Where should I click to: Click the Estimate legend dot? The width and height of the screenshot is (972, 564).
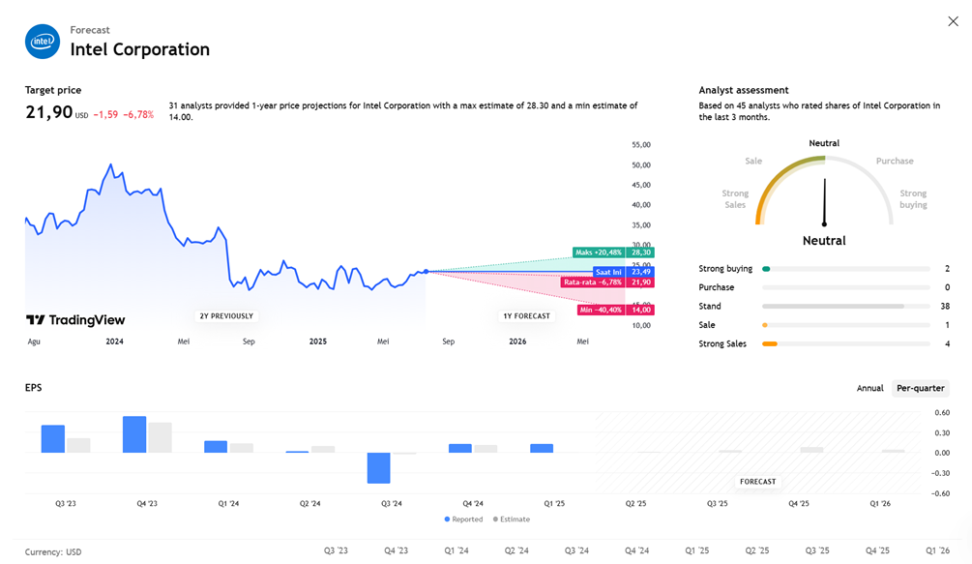[x=495, y=519]
